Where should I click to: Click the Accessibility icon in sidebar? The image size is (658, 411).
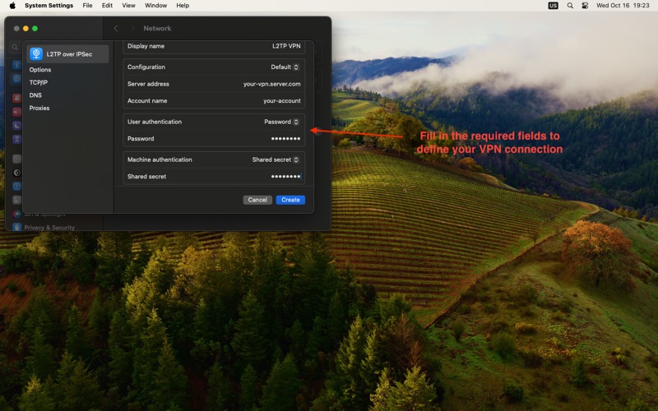16,187
